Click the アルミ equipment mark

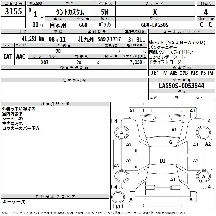[194, 73]
